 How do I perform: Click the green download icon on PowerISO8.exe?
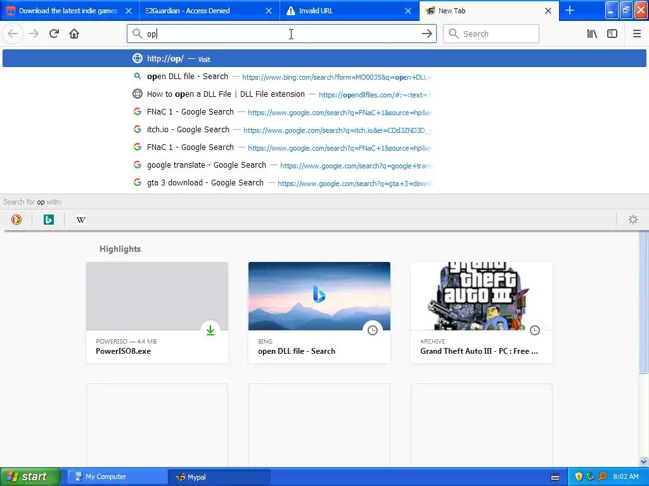pos(210,330)
